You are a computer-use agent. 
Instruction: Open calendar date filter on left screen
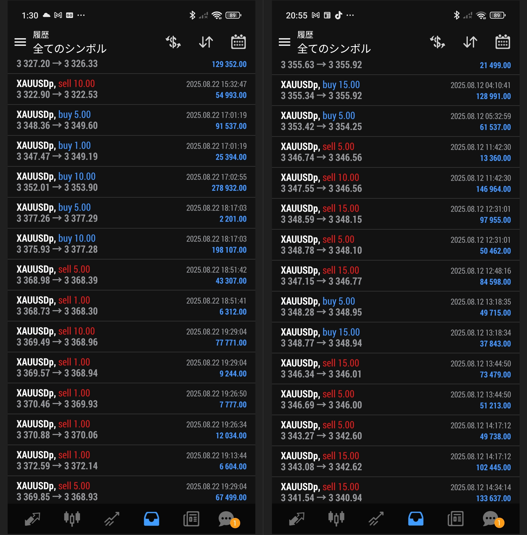238,42
